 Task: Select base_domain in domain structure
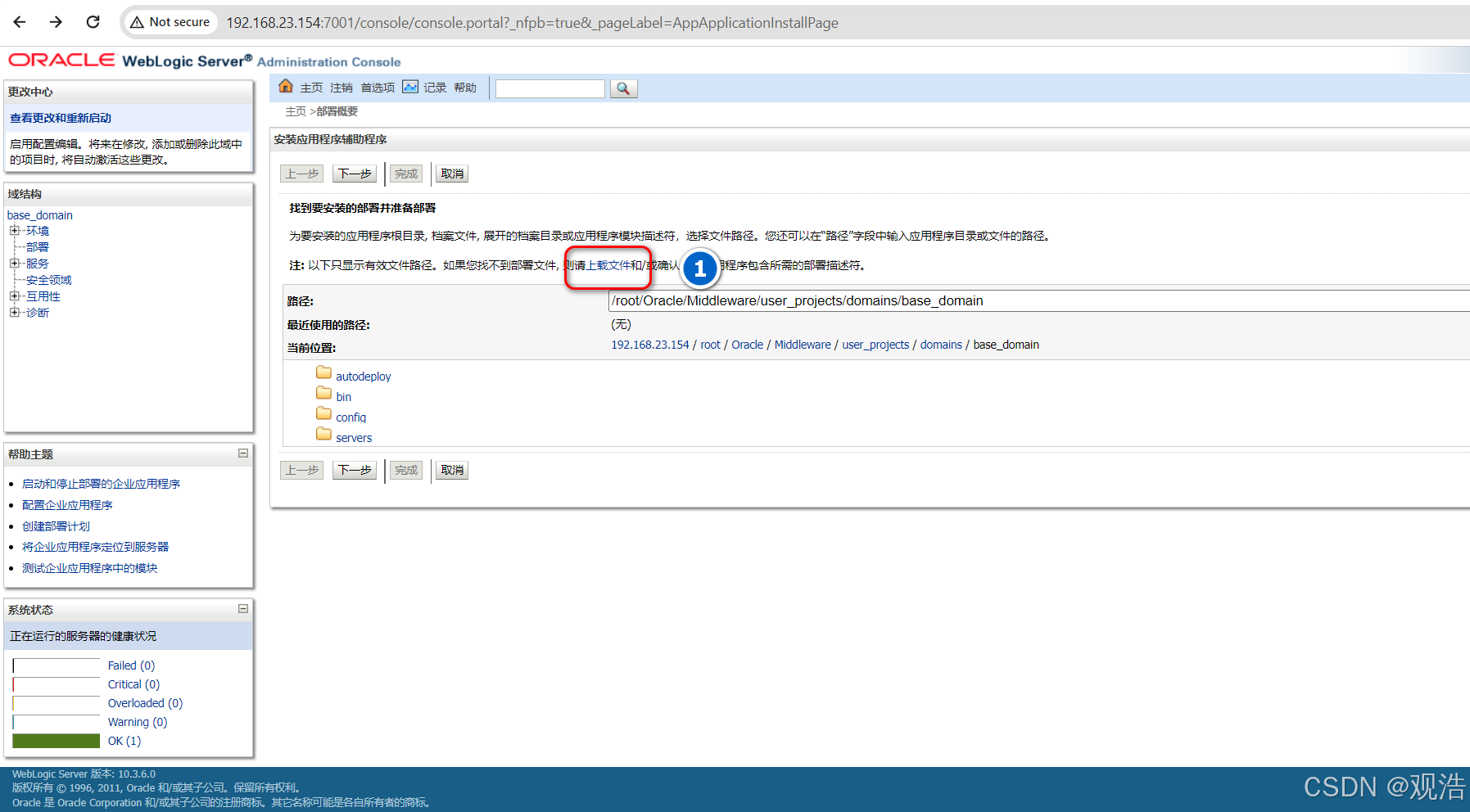point(40,215)
